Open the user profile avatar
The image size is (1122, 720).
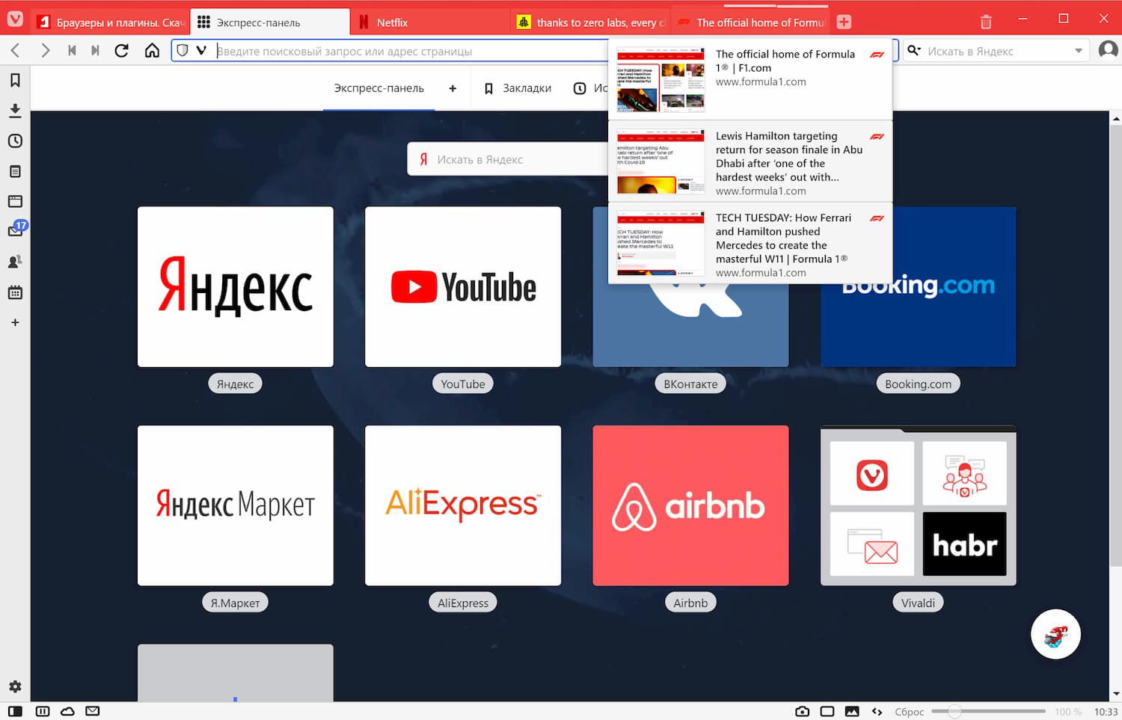[x=1108, y=50]
